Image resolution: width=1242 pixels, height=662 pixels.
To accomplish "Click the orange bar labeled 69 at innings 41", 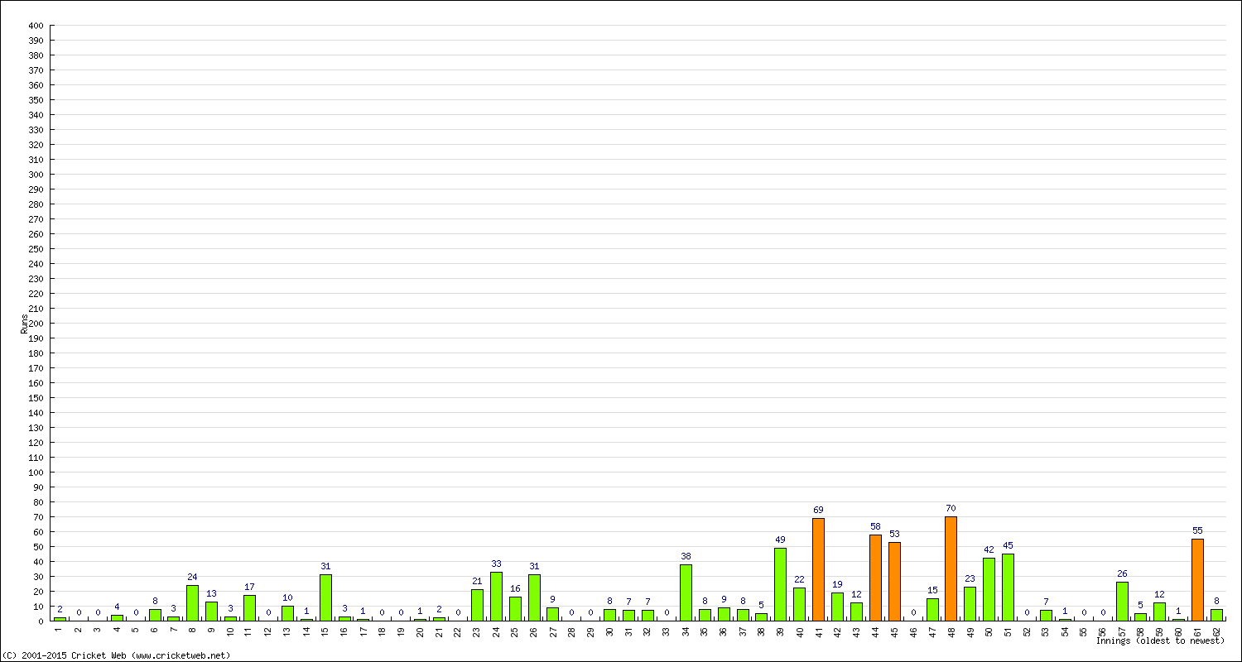I will 818,569.
